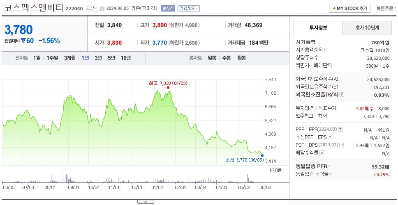Select the 1주일 line chart period

pyautogui.click(x=52, y=58)
